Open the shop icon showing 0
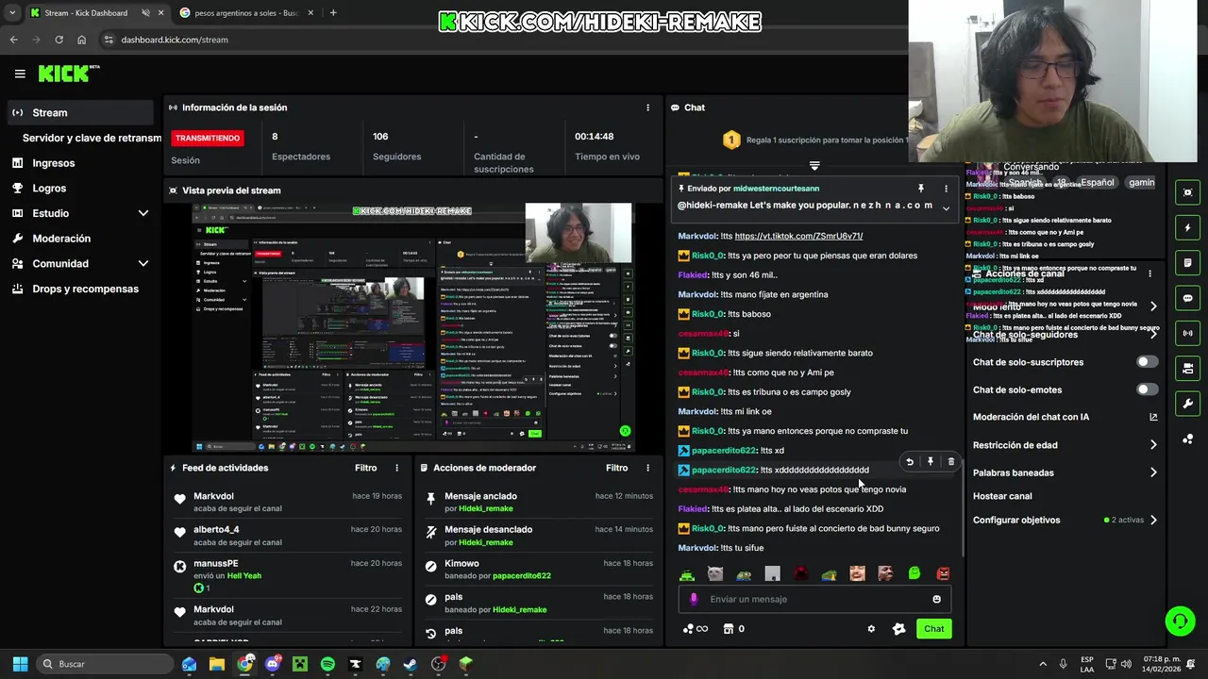Screen dimensions: 1208x679 pyautogui.click(x=733, y=629)
